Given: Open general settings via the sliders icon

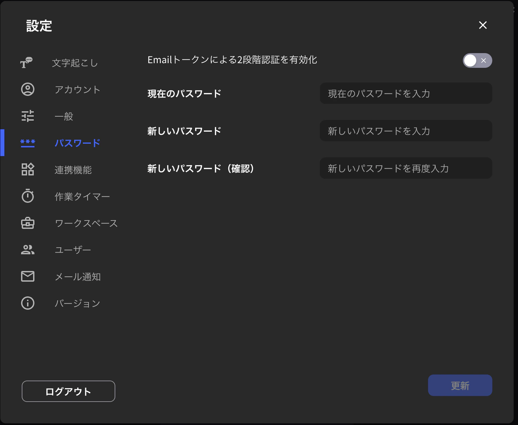Looking at the screenshot, I should point(28,116).
